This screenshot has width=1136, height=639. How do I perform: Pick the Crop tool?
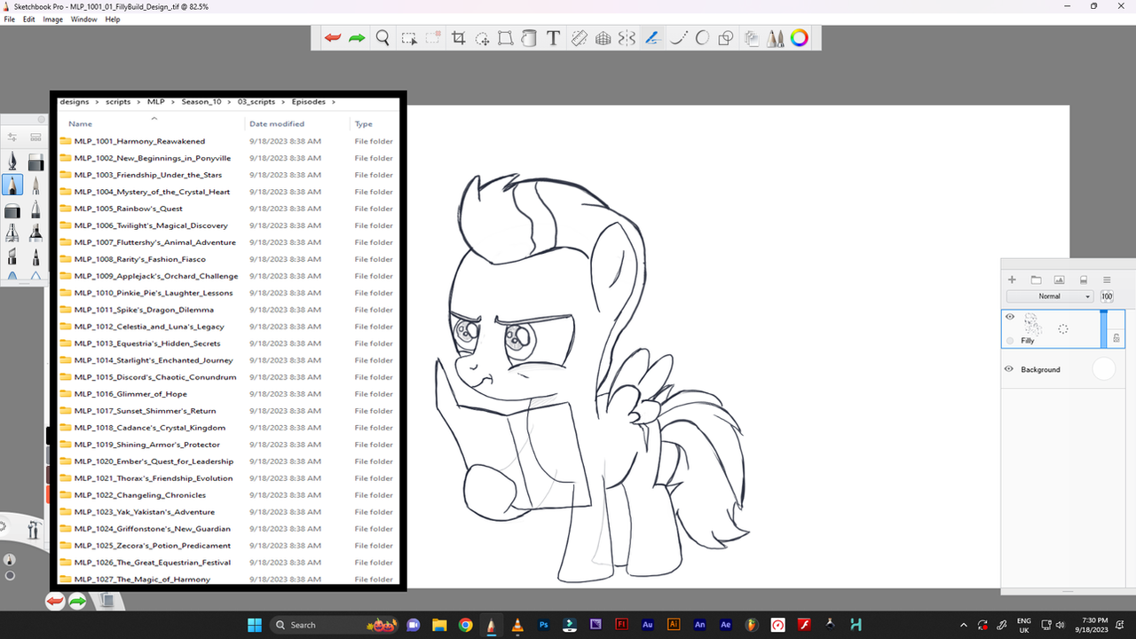coord(459,38)
